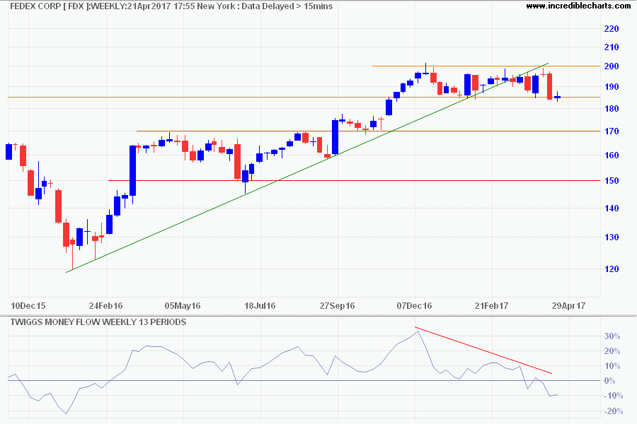Click the 200 price axis label
637x424 pixels.
point(612,66)
